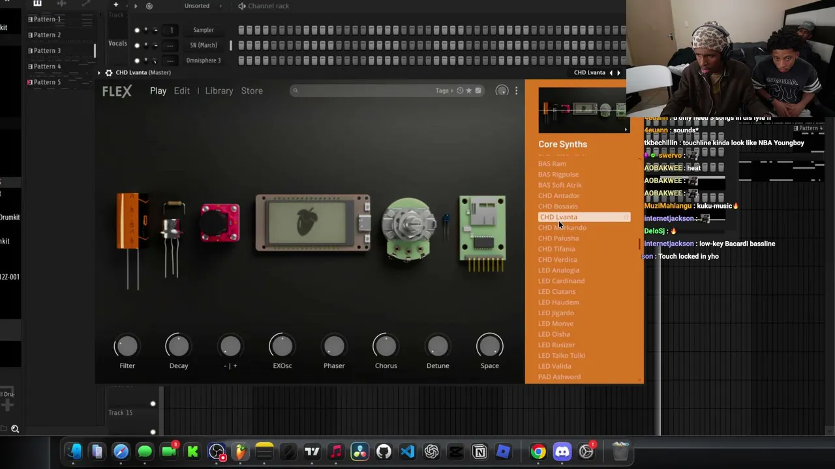Select the CHD Antador preset
This screenshot has width=835, height=469.
tap(558, 195)
